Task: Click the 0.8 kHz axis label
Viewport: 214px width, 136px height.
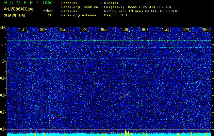Action: pyautogui.click(x=3, y=95)
